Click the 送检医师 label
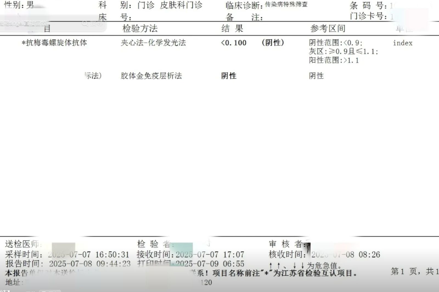Image resolution: width=439 pixels, height=292 pixels. (23, 244)
